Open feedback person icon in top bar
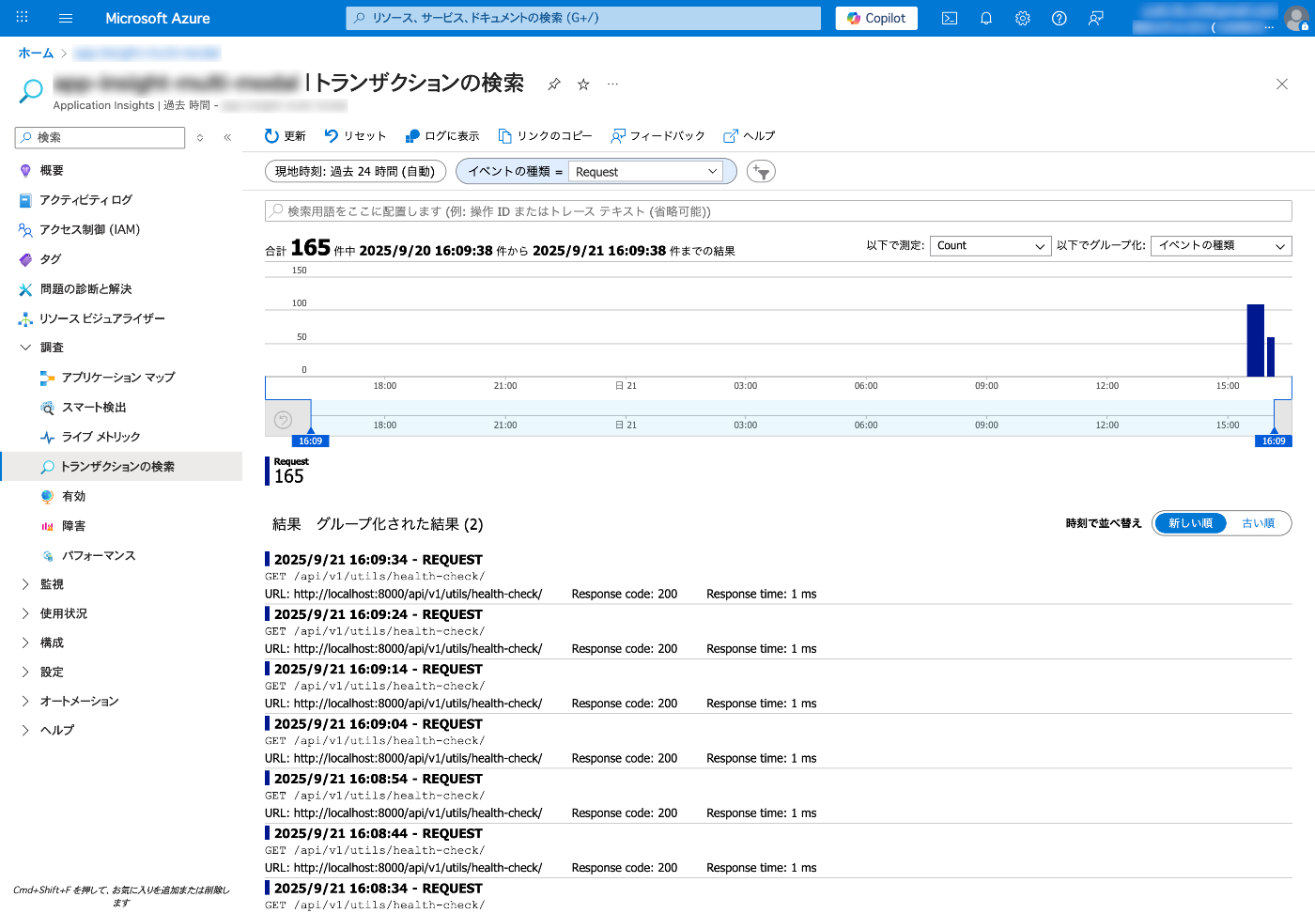Image resolution: width=1315 pixels, height=913 pixels. pyautogui.click(x=1096, y=18)
